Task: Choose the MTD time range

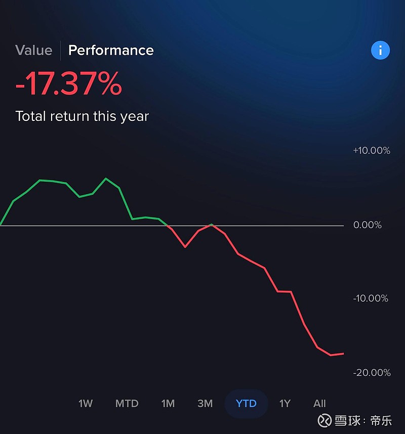Action: [x=127, y=404]
